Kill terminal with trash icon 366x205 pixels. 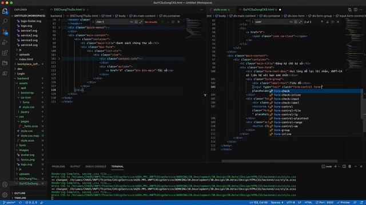[x=349, y=166]
